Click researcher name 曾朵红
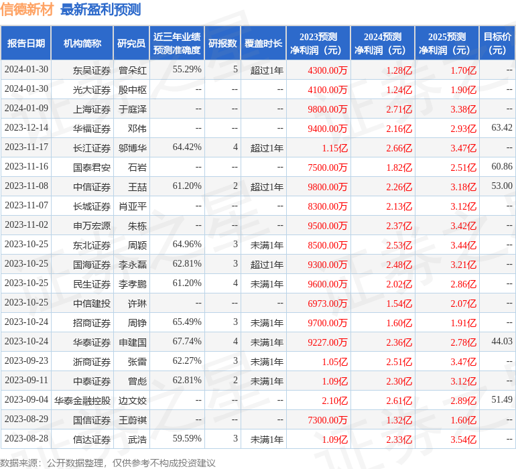The image size is (516, 469). pos(133,70)
